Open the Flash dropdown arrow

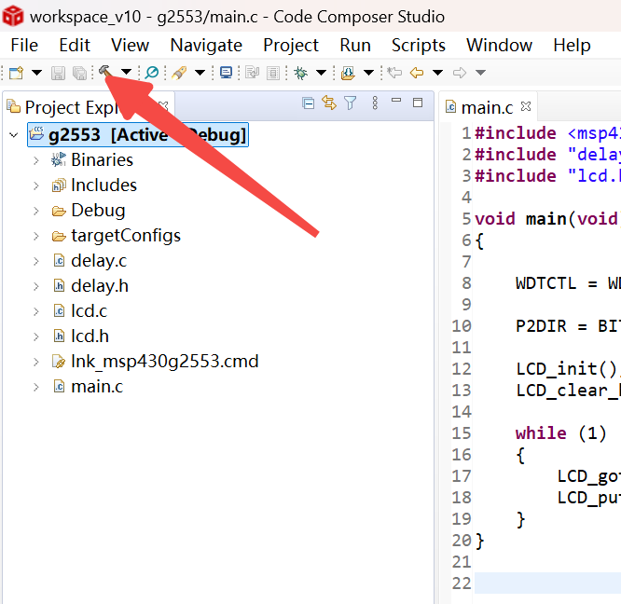[x=200, y=73]
